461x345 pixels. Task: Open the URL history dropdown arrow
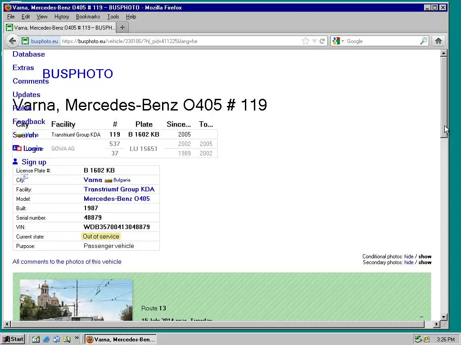point(314,41)
